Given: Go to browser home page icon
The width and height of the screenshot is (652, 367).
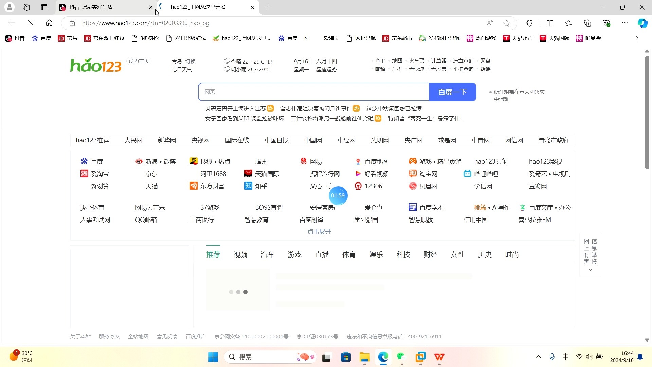Looking at the screenshot, I should click(x=49, y=23).
